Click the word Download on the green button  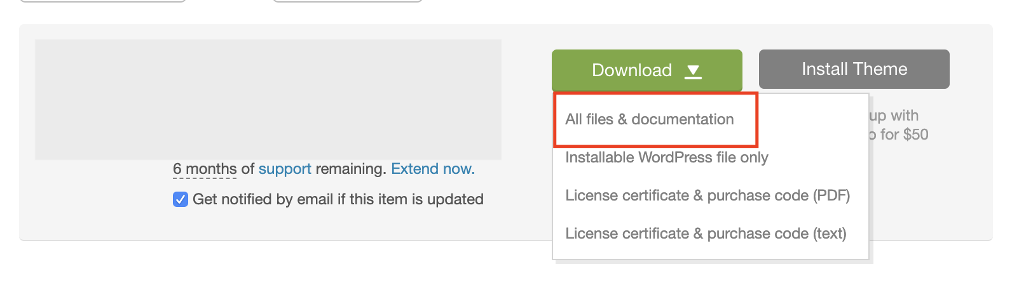(631, 70)
